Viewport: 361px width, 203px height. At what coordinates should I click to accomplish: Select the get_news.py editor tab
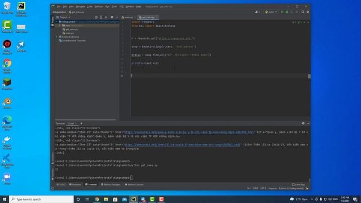(148, 17)
